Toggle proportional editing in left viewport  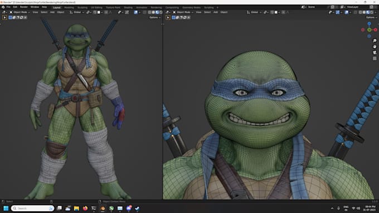click(106, 12)
